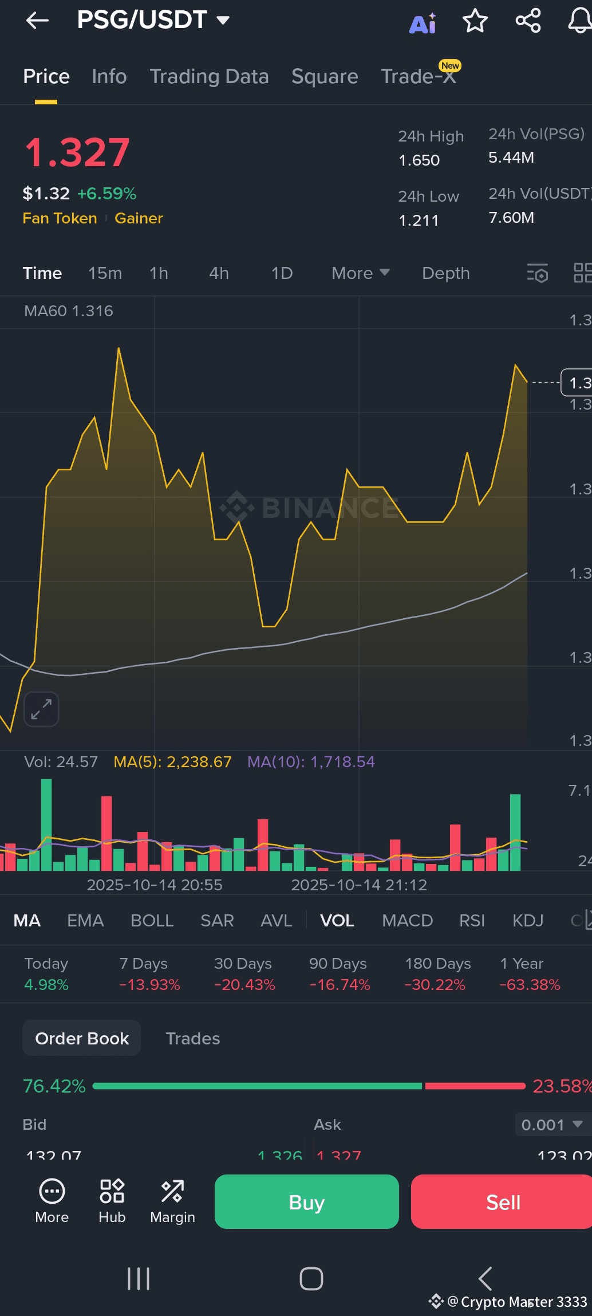This screenshot has height=1316, width=592.
Task: Toggle the MACD sub-indicator
Action: point(407,921)
